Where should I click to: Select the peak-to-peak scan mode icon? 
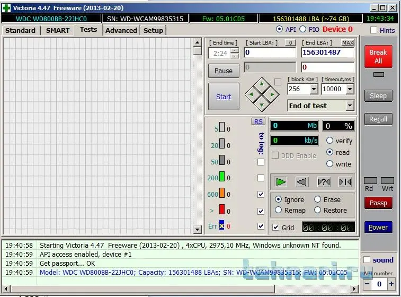click(x=345, y=182)
